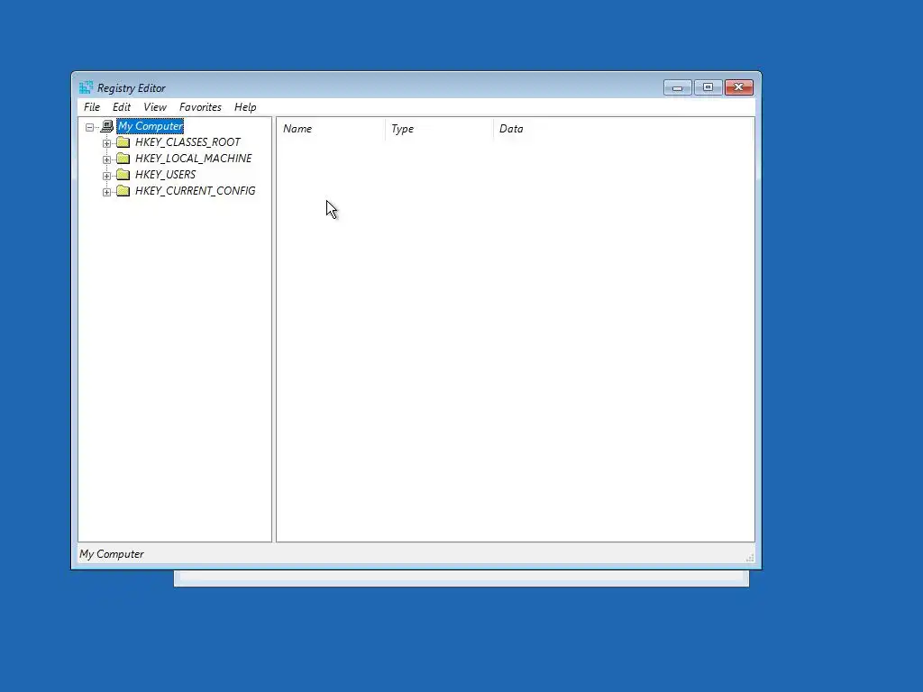Viewport: 923px width, 692px height.
Task: Collapse the My Computer tree node
Action: 89,126
